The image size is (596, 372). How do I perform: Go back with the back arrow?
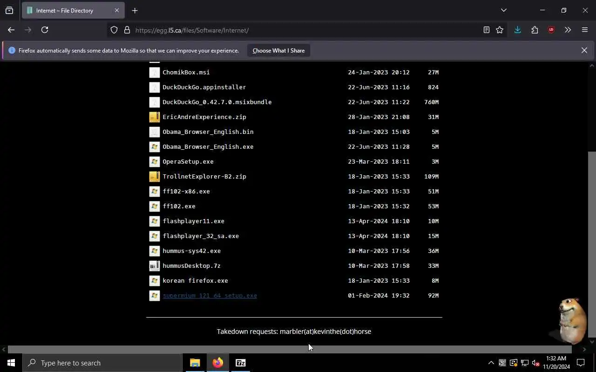[x=11, y=30]
